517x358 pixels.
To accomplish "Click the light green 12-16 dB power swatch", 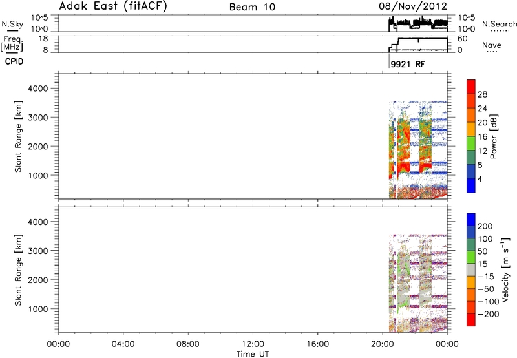I will tap(471, 143).
